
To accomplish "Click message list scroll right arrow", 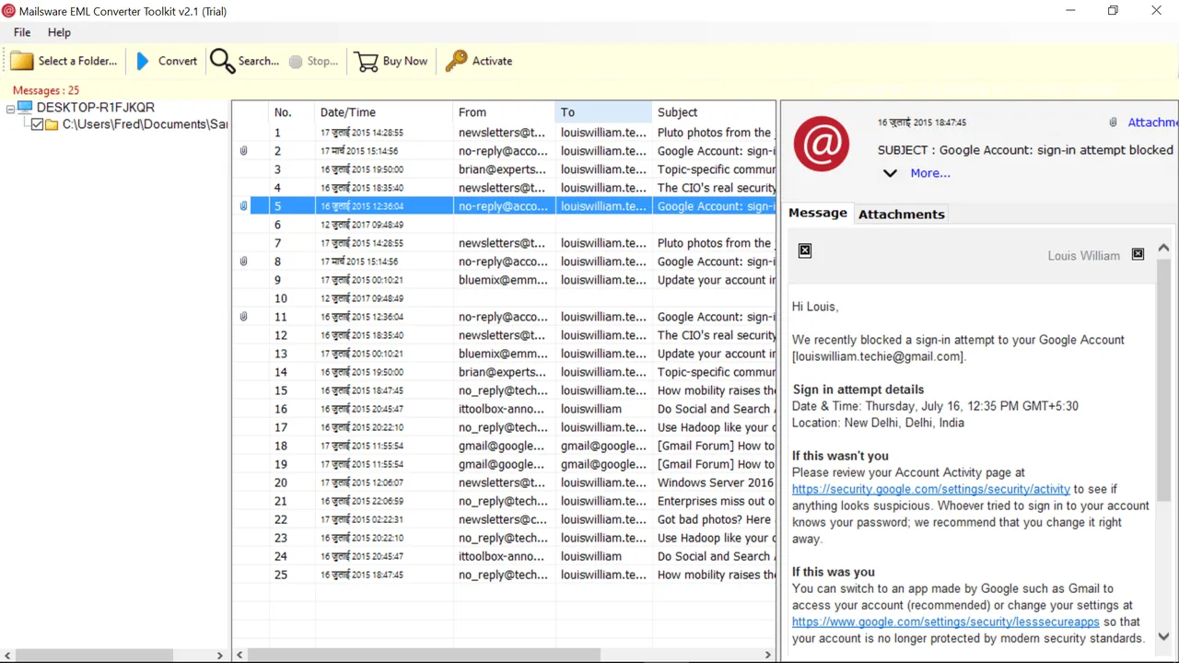I will pyautogui.click(x=768, y=655).
